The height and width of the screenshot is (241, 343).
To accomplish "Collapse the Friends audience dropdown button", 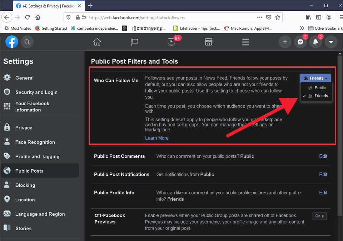I will coord(315,78).
